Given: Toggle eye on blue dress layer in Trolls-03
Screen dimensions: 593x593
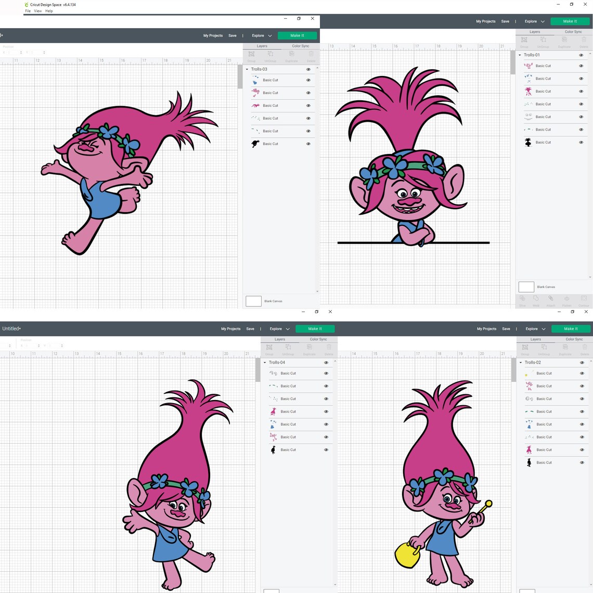Looking at the screenshot, I should tap(308, 80).
